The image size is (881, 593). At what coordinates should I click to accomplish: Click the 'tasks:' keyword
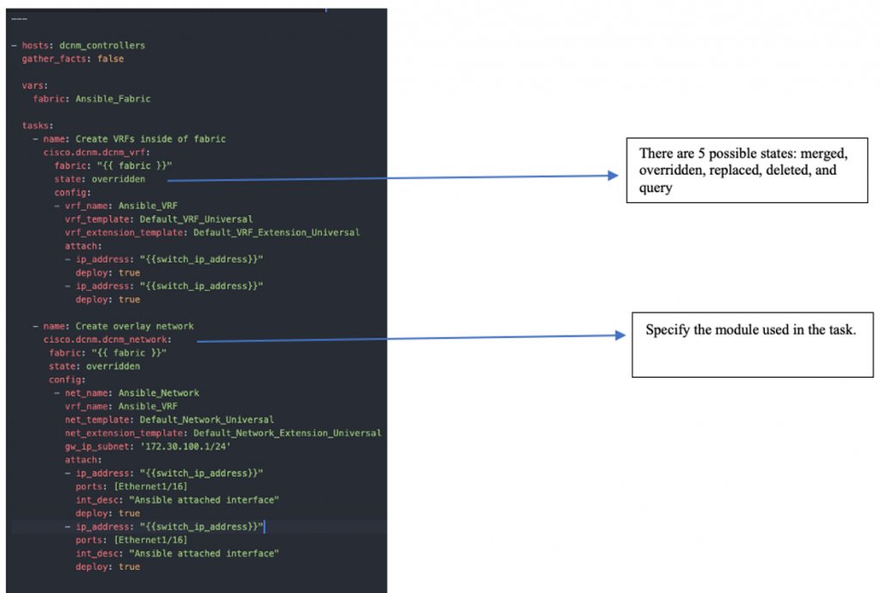click(38, 126)
